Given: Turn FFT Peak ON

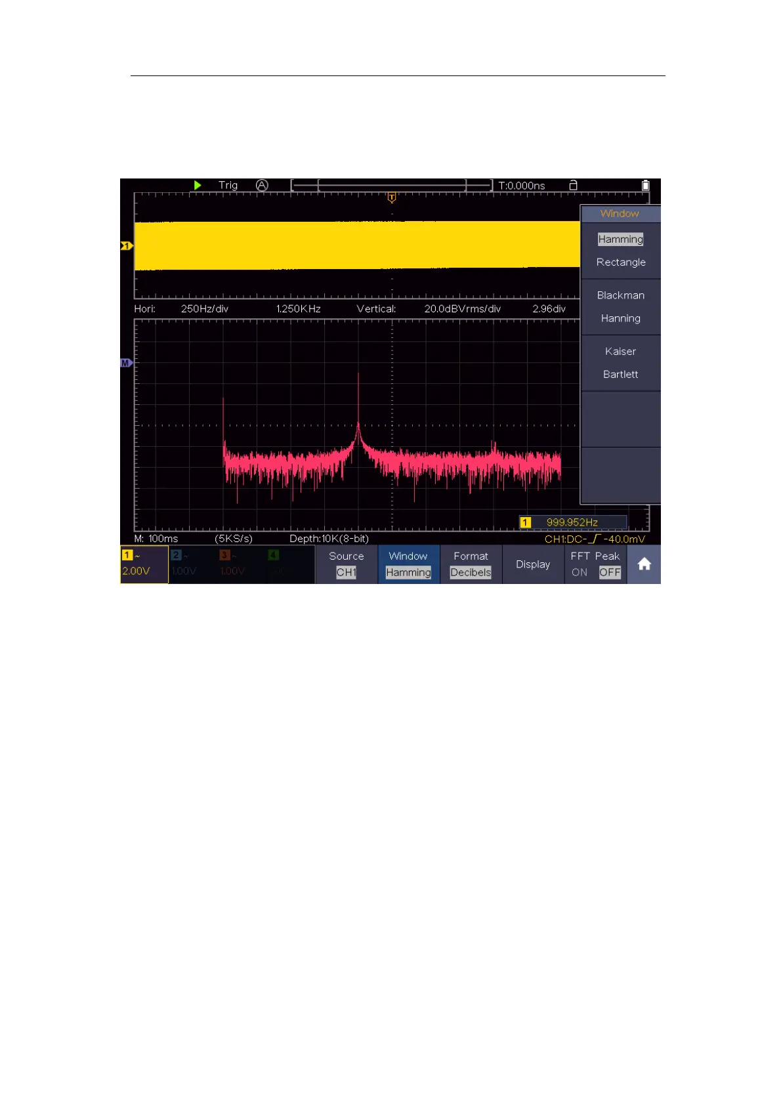Looking at the screenshot, I should click(x=580, y=572).
